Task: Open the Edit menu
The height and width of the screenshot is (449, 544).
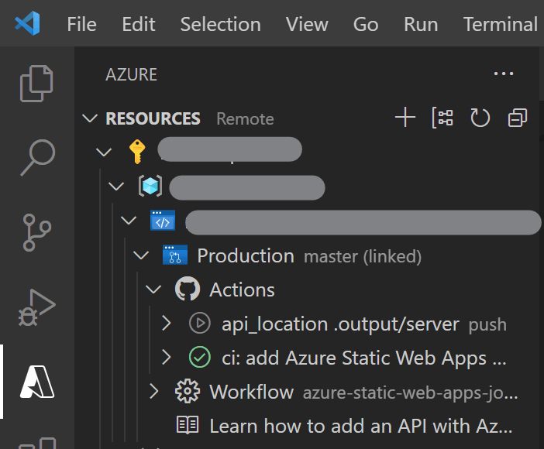Action: tap(139, 24)
